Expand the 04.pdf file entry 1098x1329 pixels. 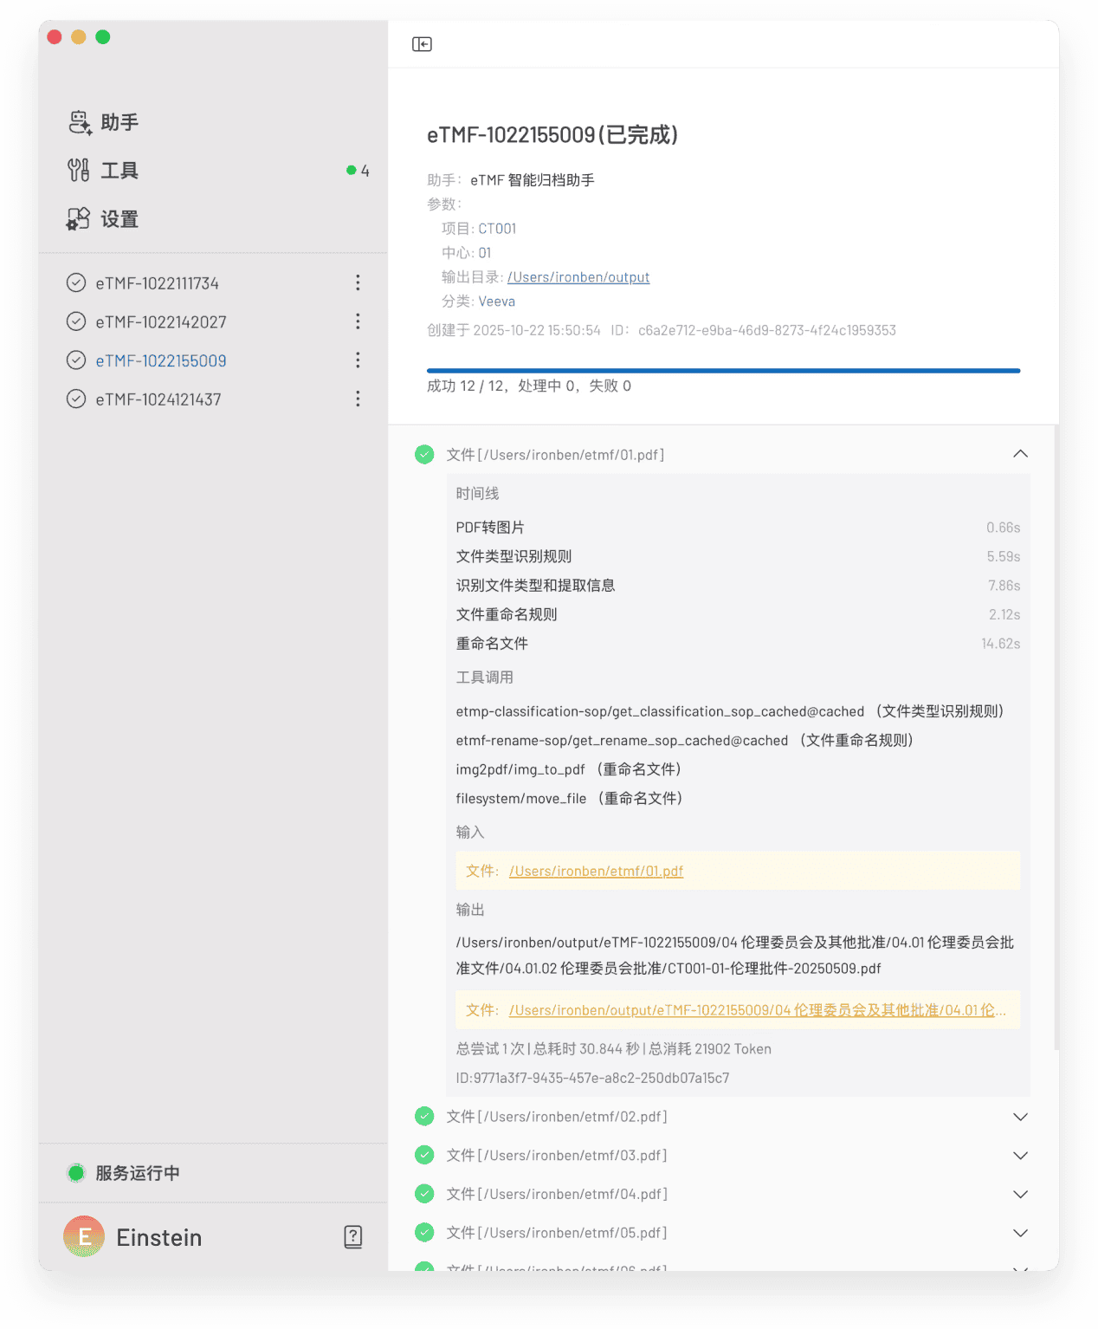1020,1194
